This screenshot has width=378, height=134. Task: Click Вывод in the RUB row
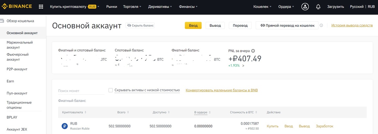pos(304,126)
